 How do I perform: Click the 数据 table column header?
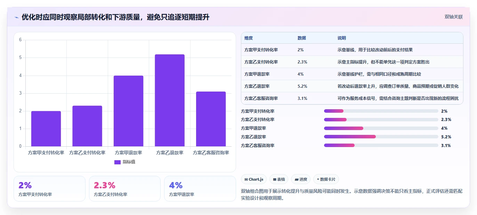click(x=302, y=38)
